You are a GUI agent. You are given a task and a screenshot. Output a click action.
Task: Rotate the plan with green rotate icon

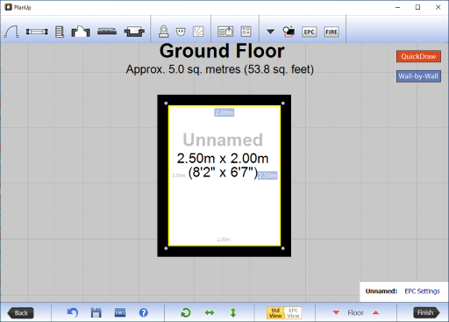coord(186,312)
